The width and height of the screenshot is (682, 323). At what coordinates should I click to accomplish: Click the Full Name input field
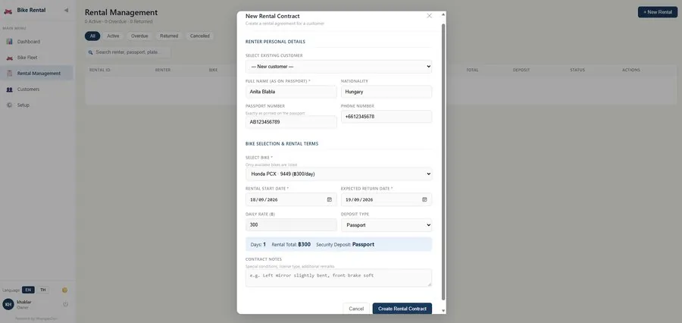pos(291,92)
